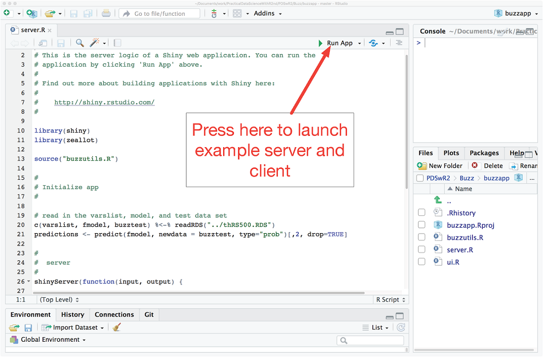The height and width of the screenshot is (358, 543).
Task: Click the Console prompt input
Action: click(478, 43)
